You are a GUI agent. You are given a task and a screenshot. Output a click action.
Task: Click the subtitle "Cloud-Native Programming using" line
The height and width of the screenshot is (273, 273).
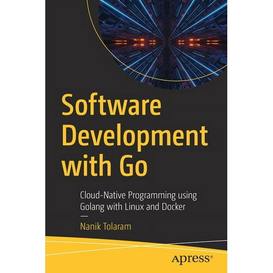pyautogui.click(x=139, y=196)
